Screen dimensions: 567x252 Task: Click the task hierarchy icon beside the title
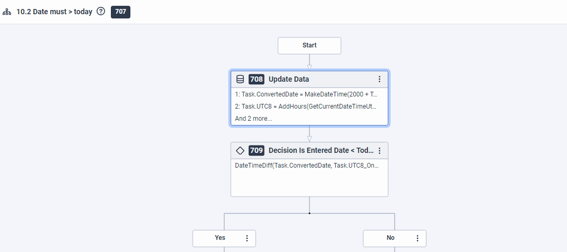pos(7,12)
